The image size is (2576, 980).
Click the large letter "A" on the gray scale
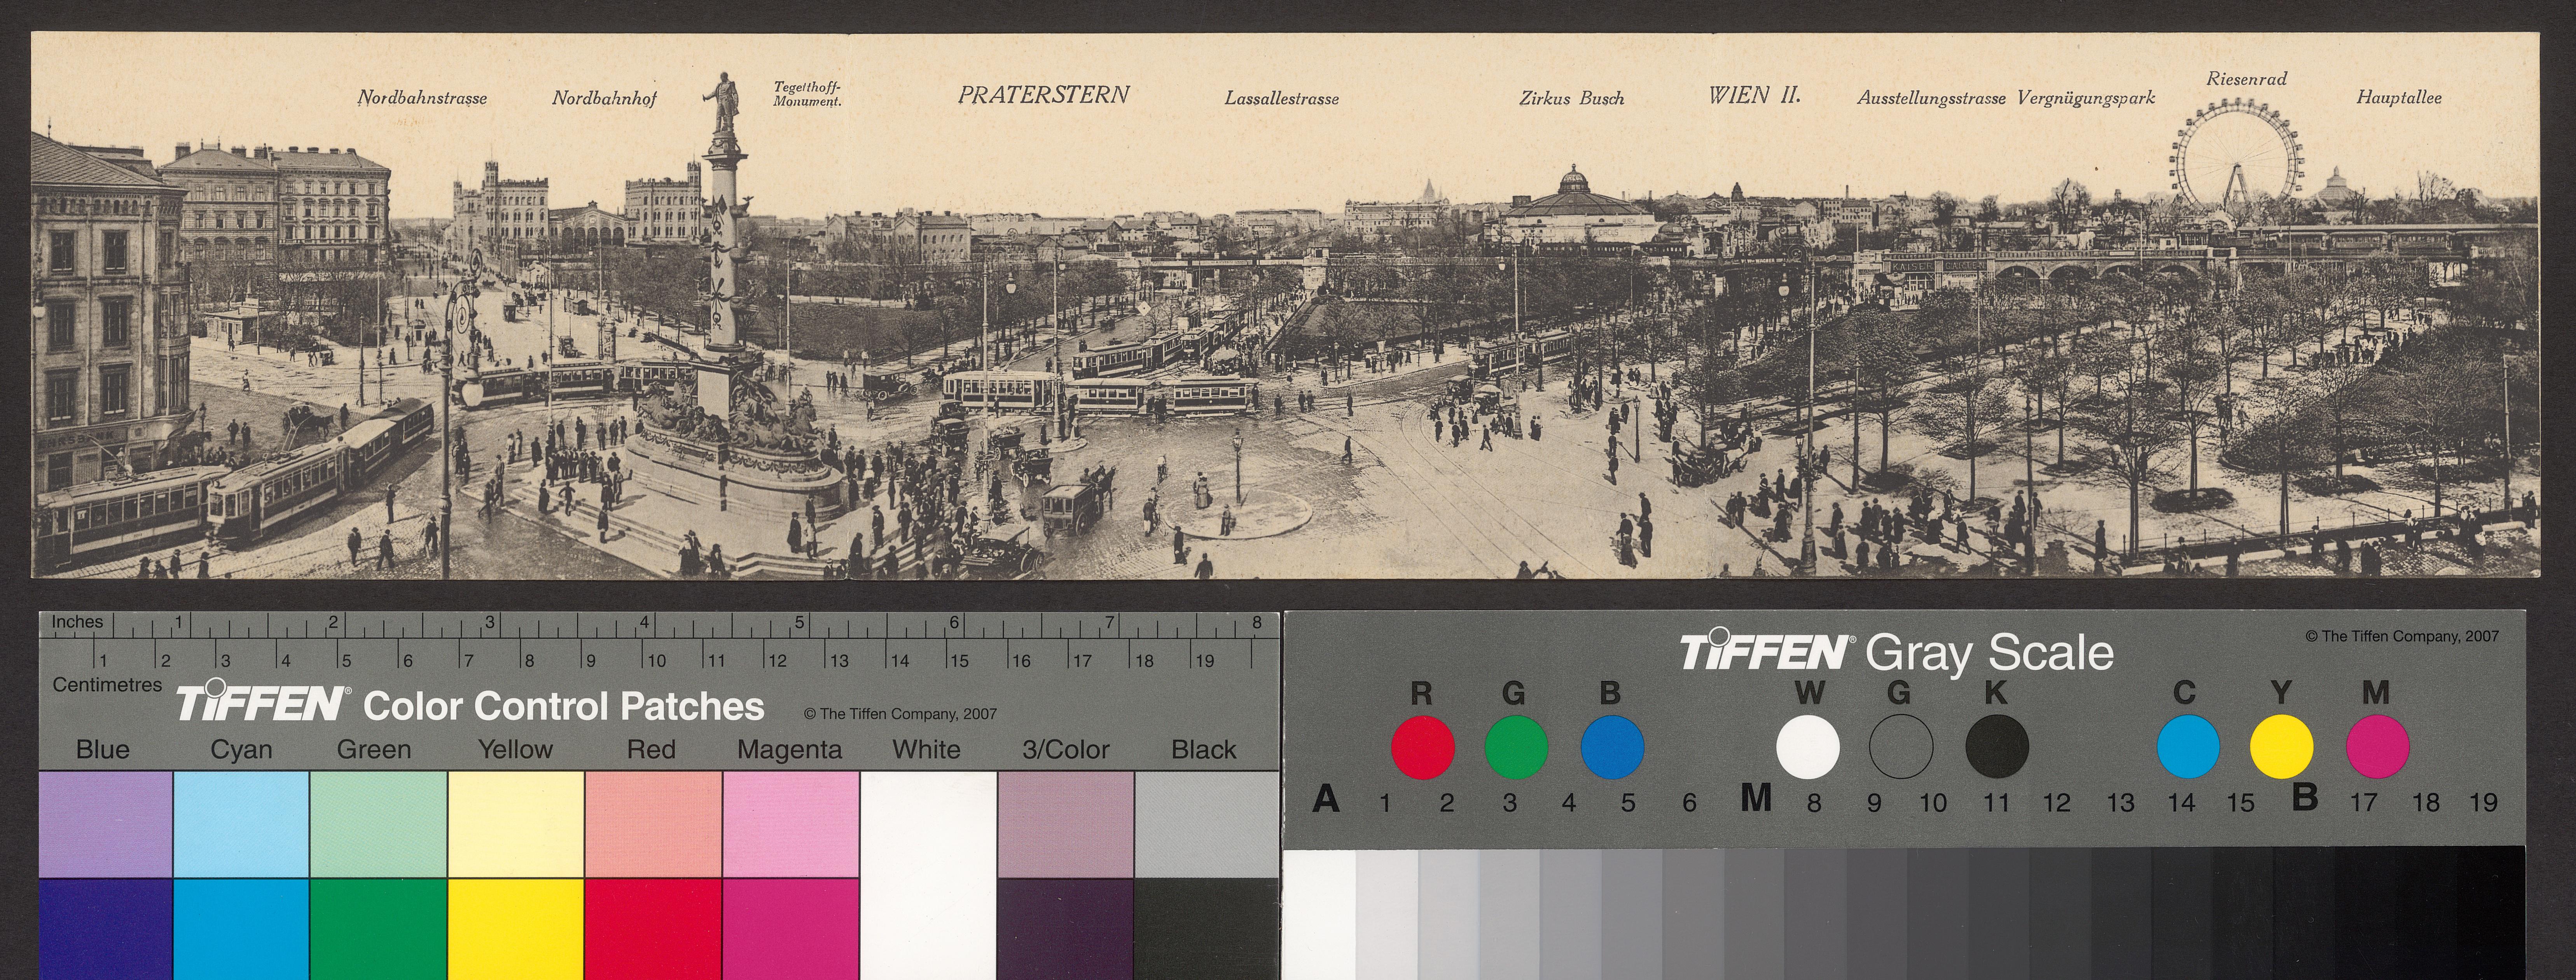(1326, 798)
